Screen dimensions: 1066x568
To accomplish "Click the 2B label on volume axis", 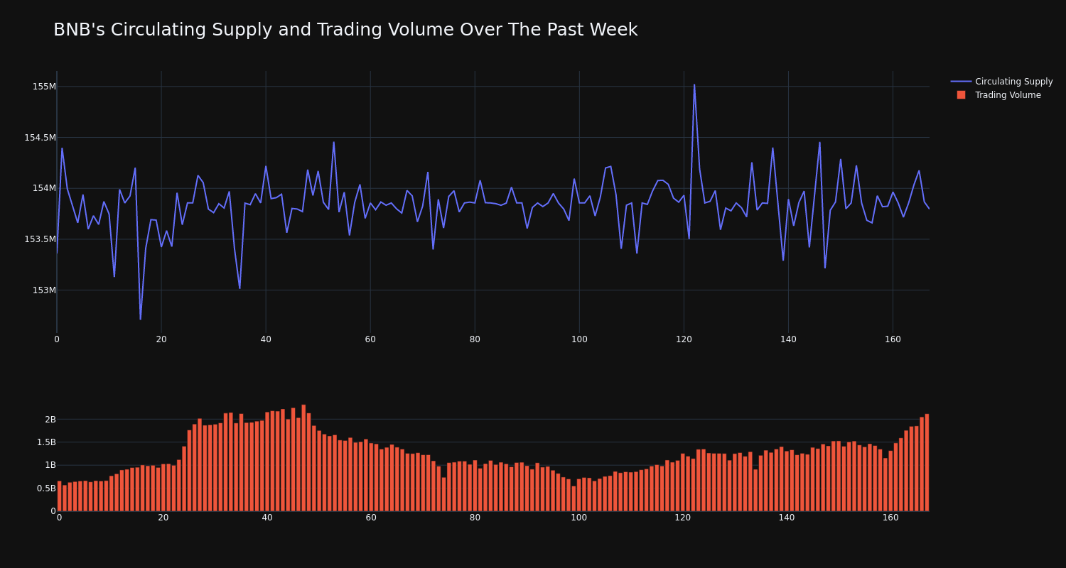I will click(50, 420).
